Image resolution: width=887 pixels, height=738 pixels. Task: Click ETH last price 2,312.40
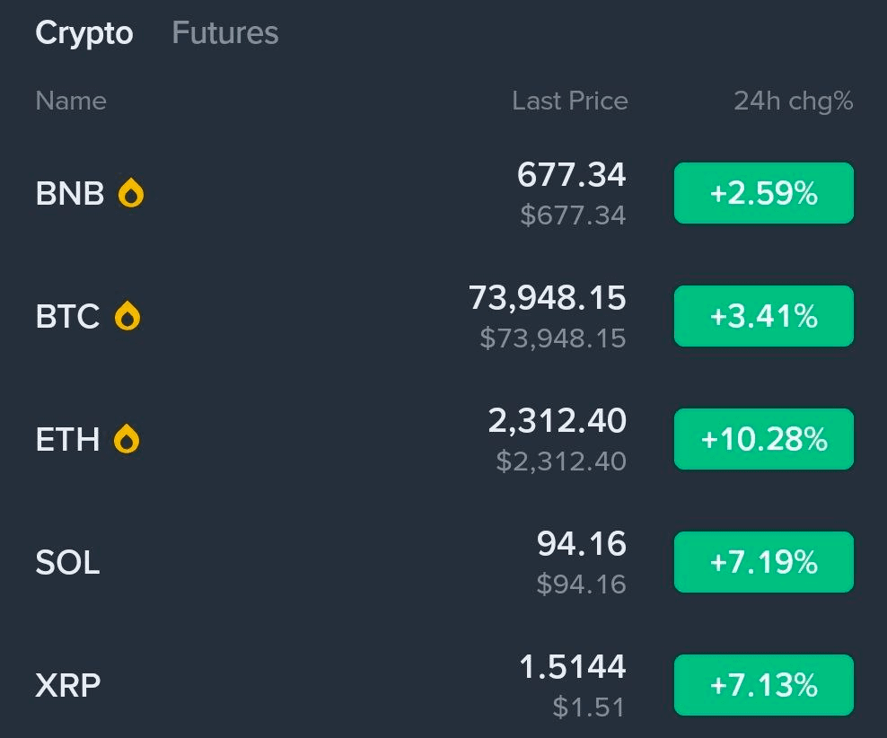(557, 421)
